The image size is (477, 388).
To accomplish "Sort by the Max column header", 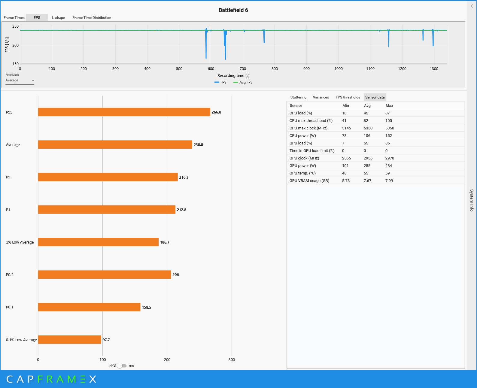I will click(x=389, y=106).
